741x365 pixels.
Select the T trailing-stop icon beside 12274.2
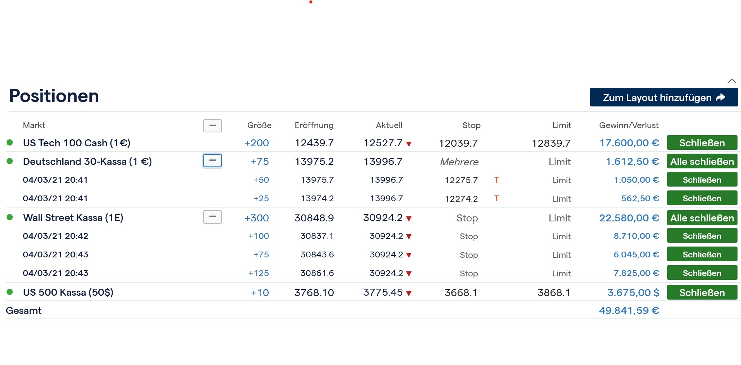[497, 198]
